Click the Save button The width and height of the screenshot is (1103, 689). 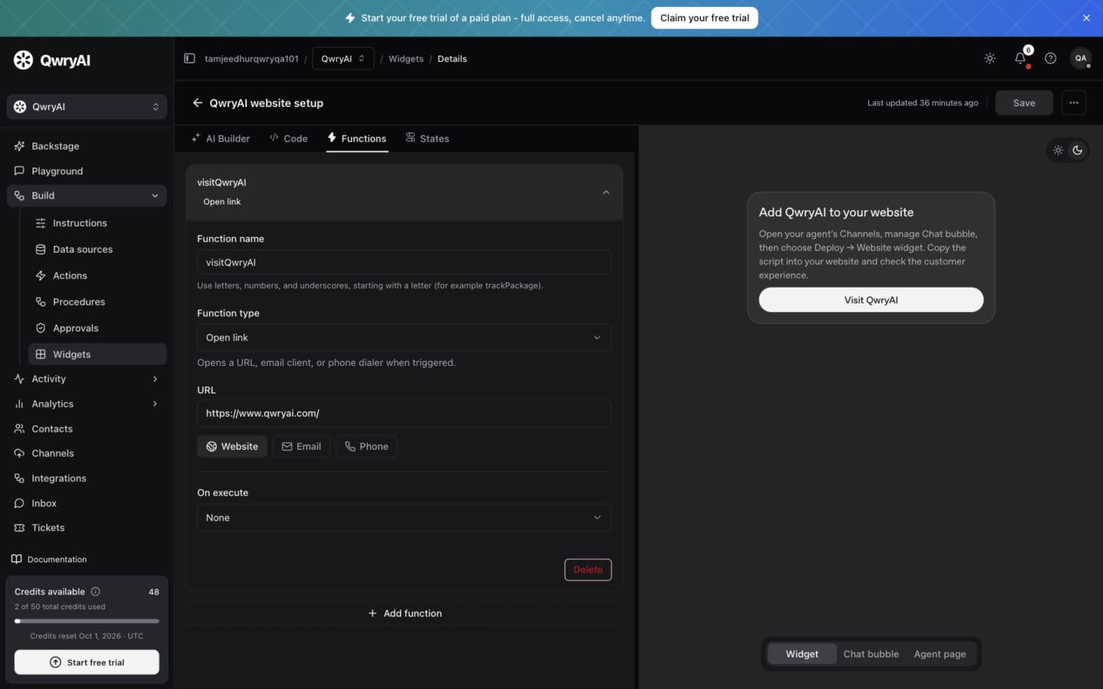pos(1024,103)
